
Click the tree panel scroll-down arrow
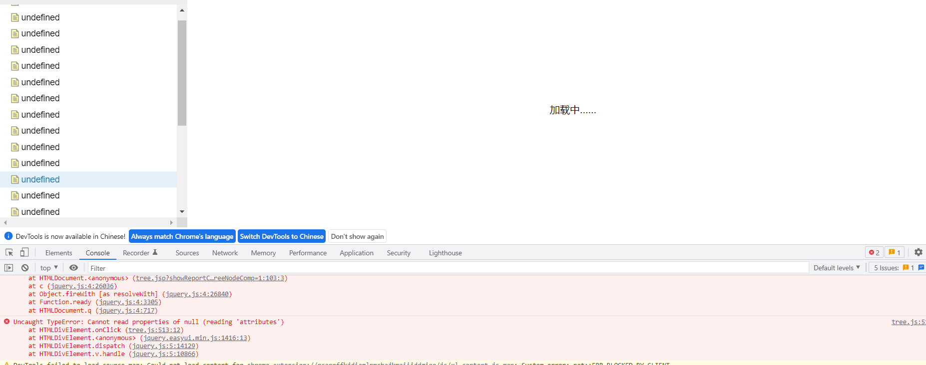click(182, 212)
